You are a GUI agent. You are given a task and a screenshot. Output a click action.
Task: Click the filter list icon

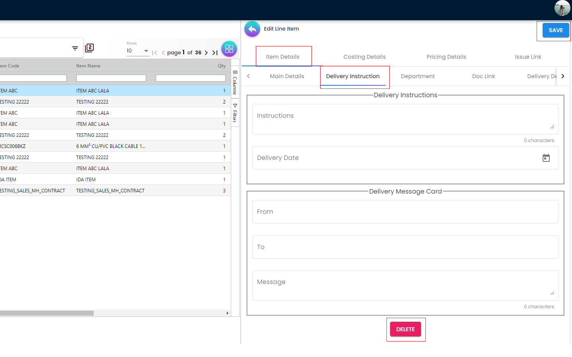(x=75, y=48)
